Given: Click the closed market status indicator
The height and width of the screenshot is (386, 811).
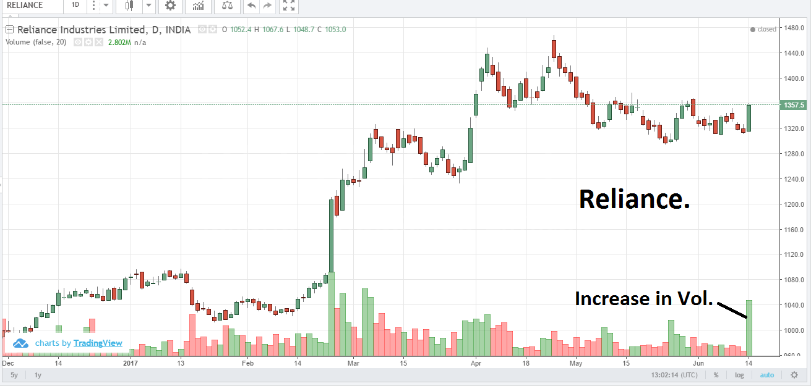Looking at the screenshot, I should coord(763,29).
